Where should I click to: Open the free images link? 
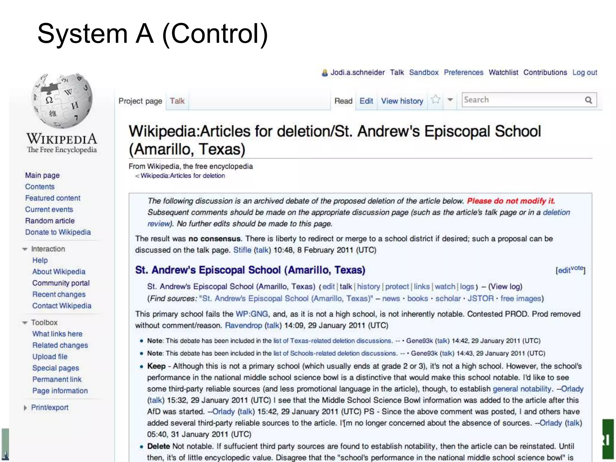[521, 299]
